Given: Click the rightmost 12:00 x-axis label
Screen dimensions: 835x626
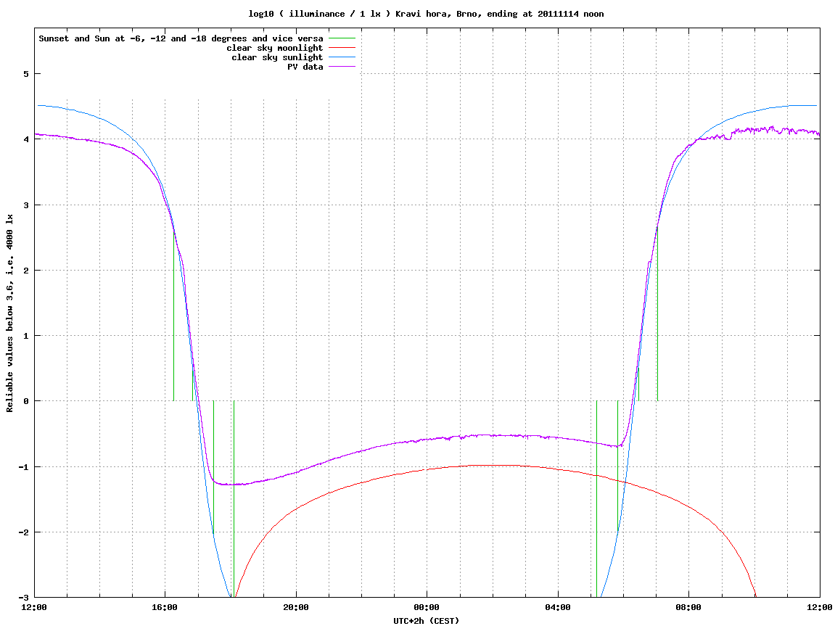Looking at the screenshot, I should click(x=820, y=607).
